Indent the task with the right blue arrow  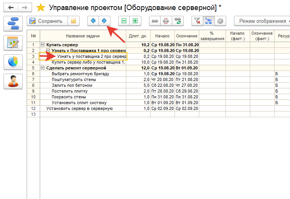[x=105, y=21]
